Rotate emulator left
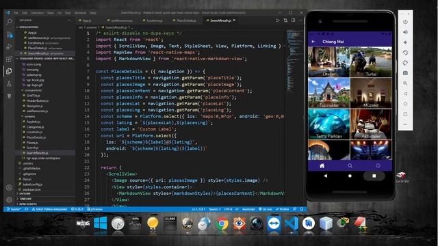438x246 pixels. (405, 53)
